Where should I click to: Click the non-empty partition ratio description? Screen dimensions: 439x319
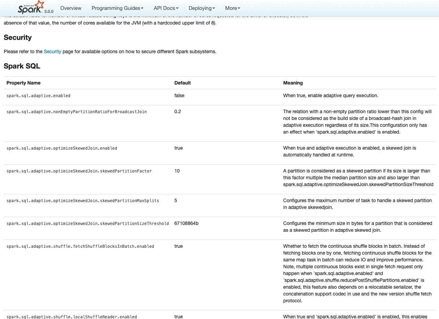click(x=358, y=122)
